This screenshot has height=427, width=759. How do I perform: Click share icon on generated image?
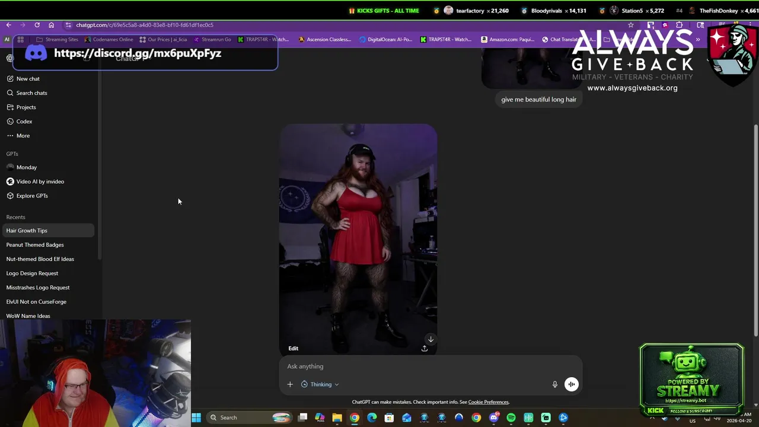[425, 348]
